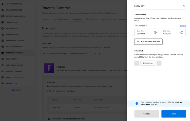Open Epic Rewards in the sidebar
190x121 pixels.
(x=12, y=28)
